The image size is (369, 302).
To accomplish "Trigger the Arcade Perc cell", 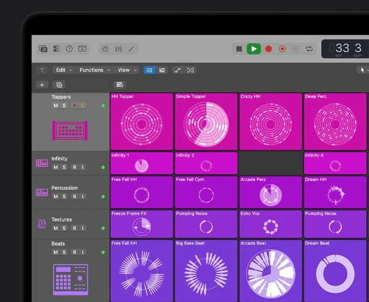I will (x=271, y=192).
